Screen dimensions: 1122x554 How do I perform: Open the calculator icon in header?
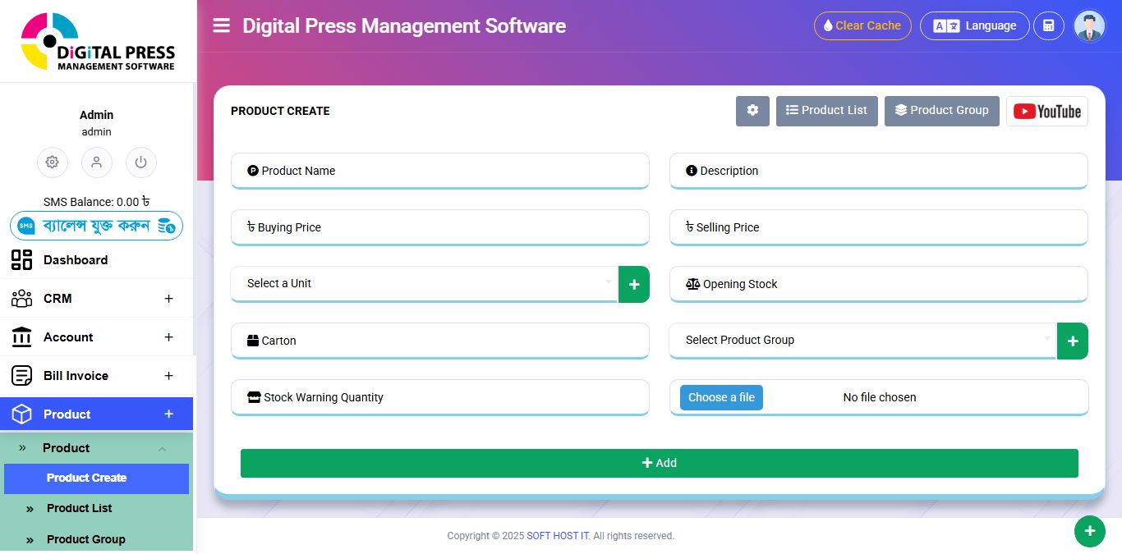(x=1048, y=25)
